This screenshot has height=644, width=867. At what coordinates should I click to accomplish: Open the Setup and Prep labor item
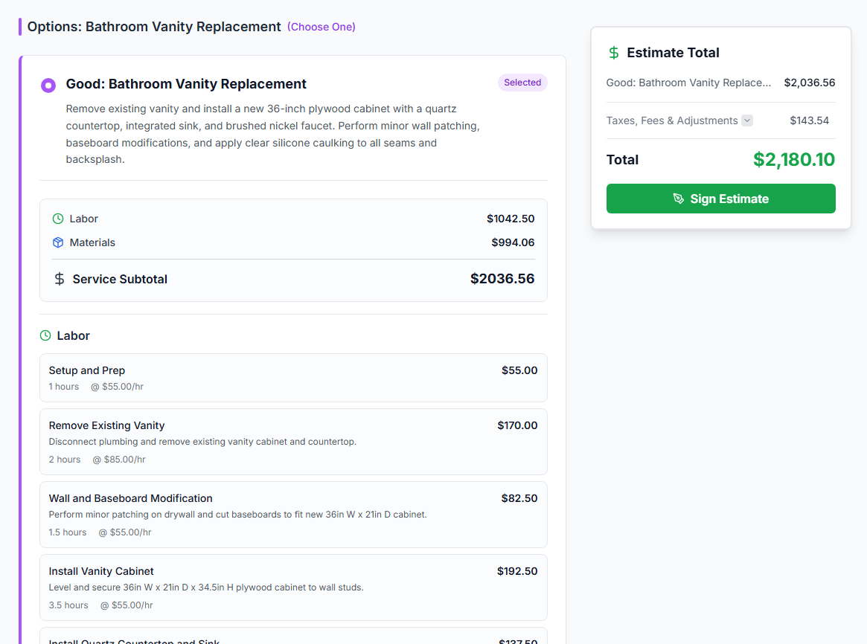[x=293, y=378]
